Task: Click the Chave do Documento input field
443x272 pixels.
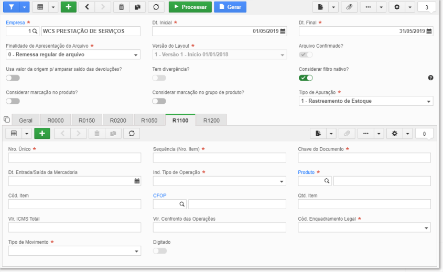Action: tap(364, 158)
